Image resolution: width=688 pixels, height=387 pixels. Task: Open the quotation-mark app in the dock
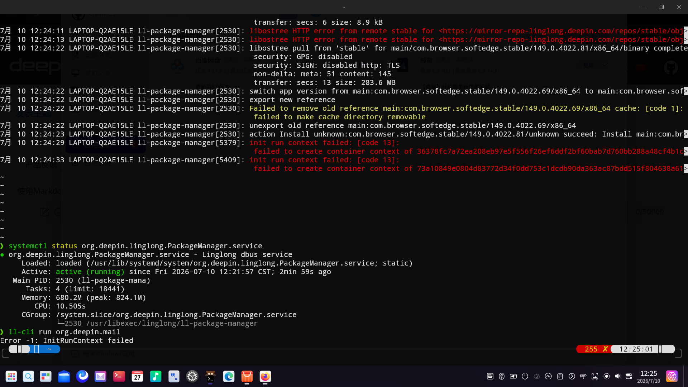tap(174, 376)
